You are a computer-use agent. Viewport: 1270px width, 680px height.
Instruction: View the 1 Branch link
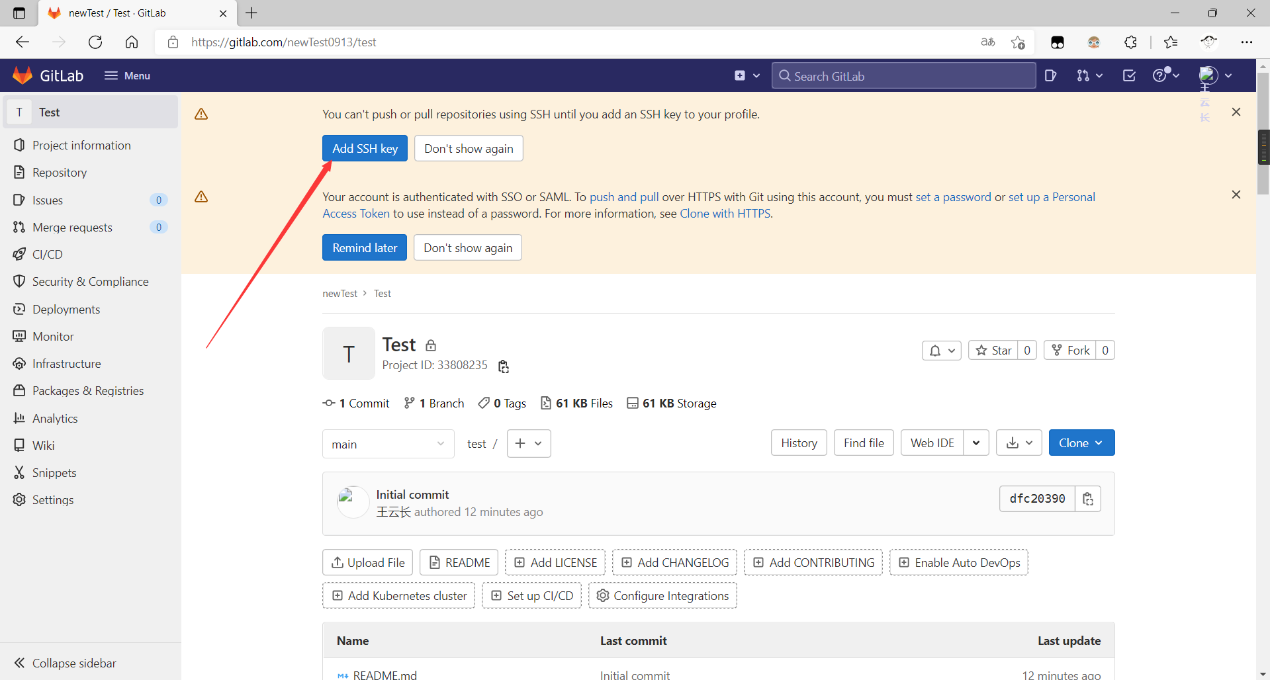[434, 403]
